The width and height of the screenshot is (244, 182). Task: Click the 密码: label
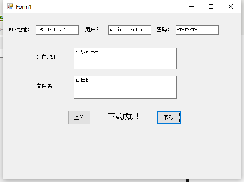click(163, 29)
